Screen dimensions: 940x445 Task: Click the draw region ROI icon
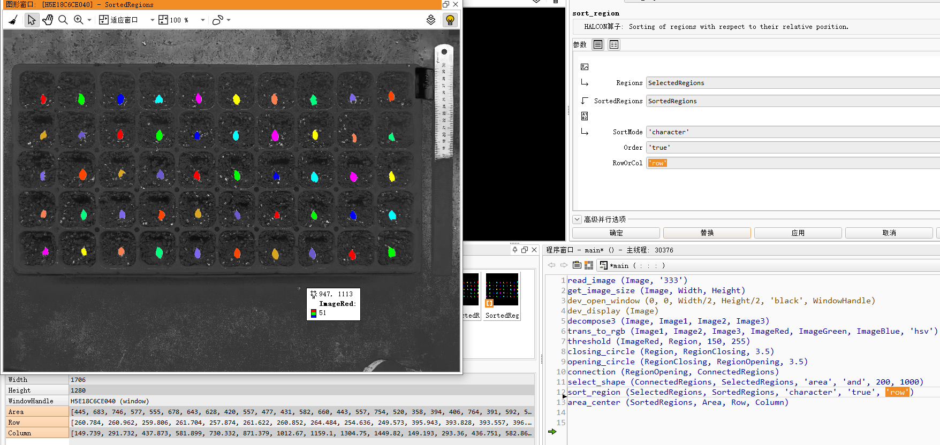click(x=217, y=20)
